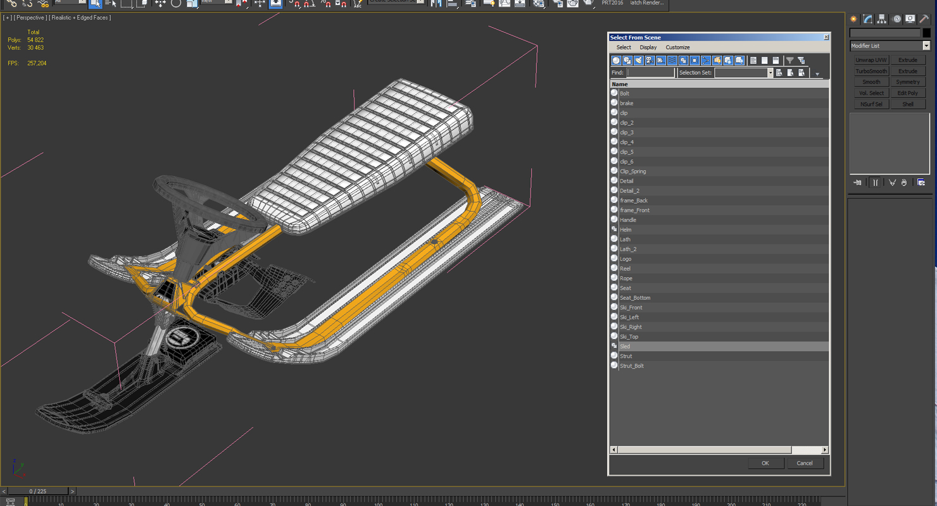The height and width of the screenshot is (506, 937).
Task: Open the Create command panel tab
Action: tap(853, 19)
